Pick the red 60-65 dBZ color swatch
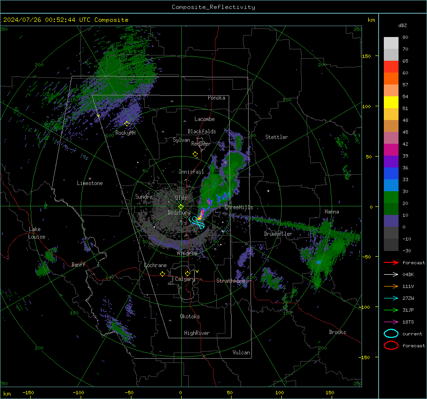The image size is (427, 399). [x=391, y=67]
